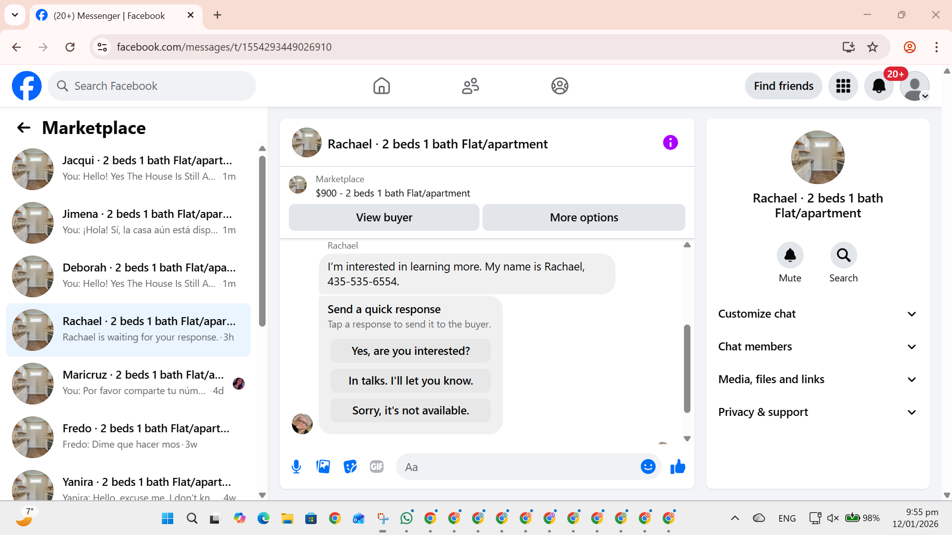Image resolution: width=952 pixels, height=535 pixels.
Task: Close the Messenger Facebook tab
Action: tap(191, 15)
